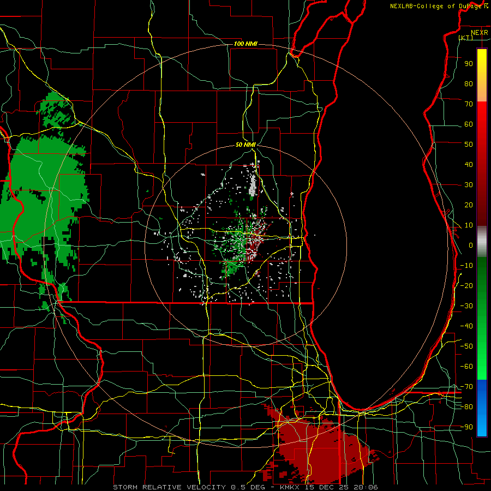
Task: Click the -70 value on velocity scale
Action: point(466,387)
